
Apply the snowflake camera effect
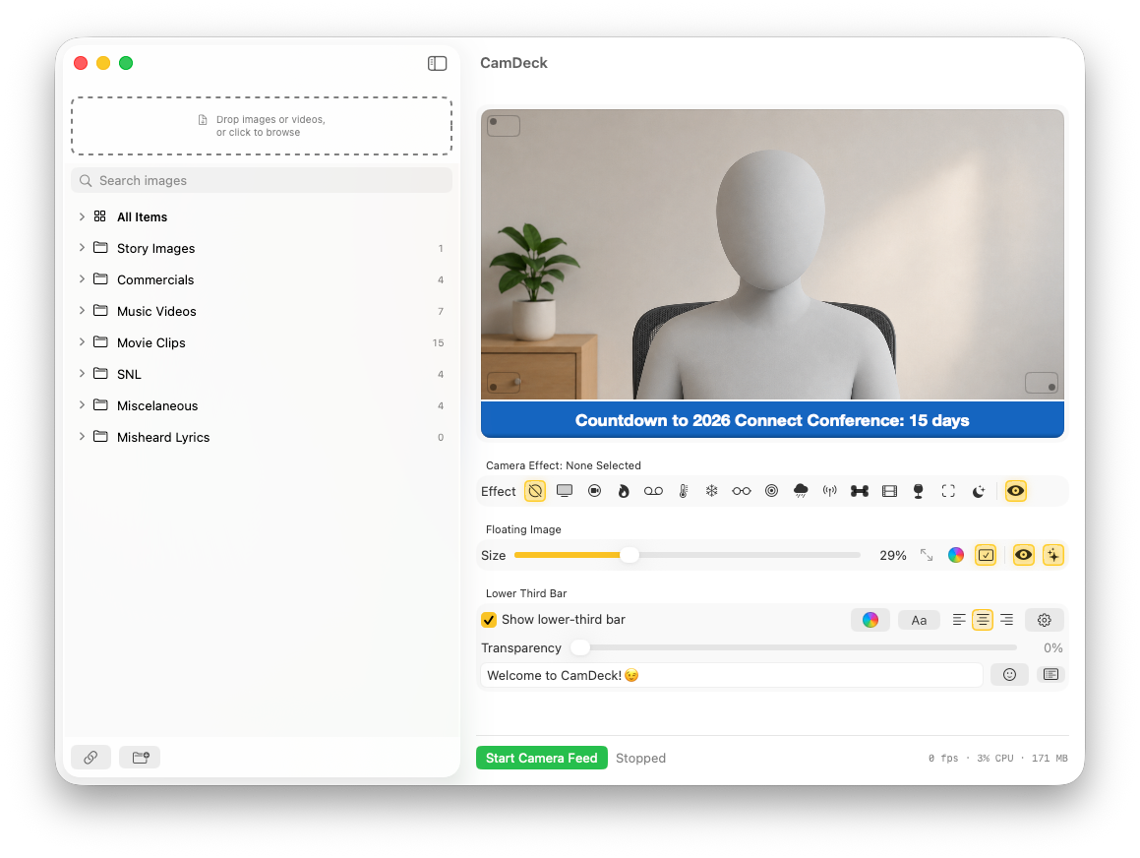point(712,491)
